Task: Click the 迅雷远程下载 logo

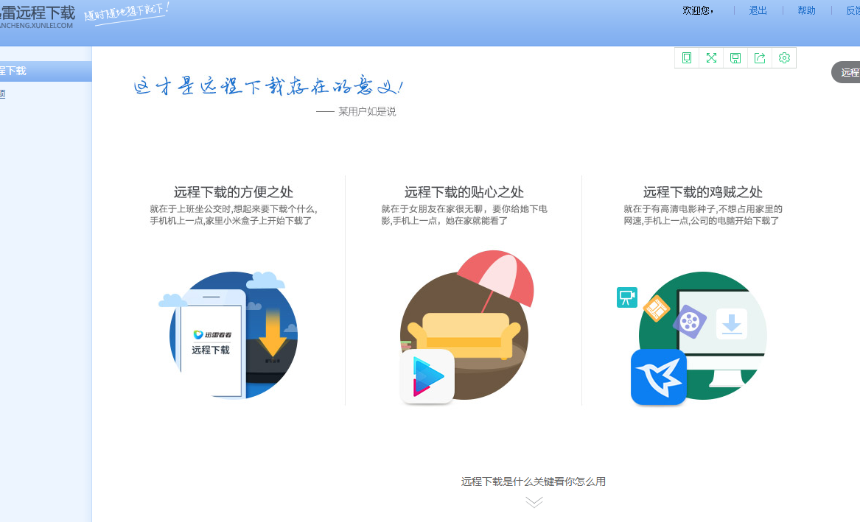Action: [37, 13]
